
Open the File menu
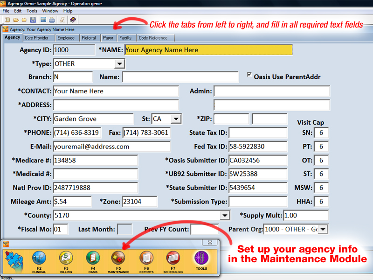tap(6, 11)
